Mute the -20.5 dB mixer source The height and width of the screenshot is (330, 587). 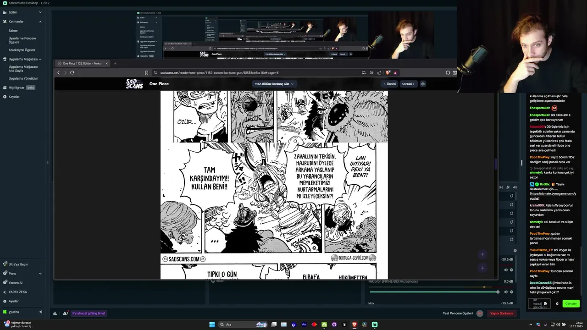tap(506, 270)
